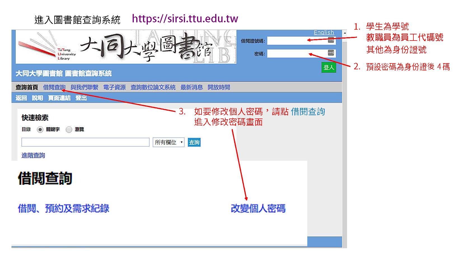The width and height of the screenshot is (459, 258).
Task: Open the 改變個人密碼 link
Action: pos(259,209)
